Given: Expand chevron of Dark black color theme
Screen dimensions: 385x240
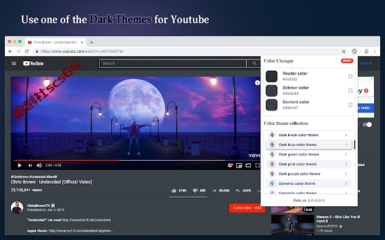Looking at the screenshot, I should (346, 135).
